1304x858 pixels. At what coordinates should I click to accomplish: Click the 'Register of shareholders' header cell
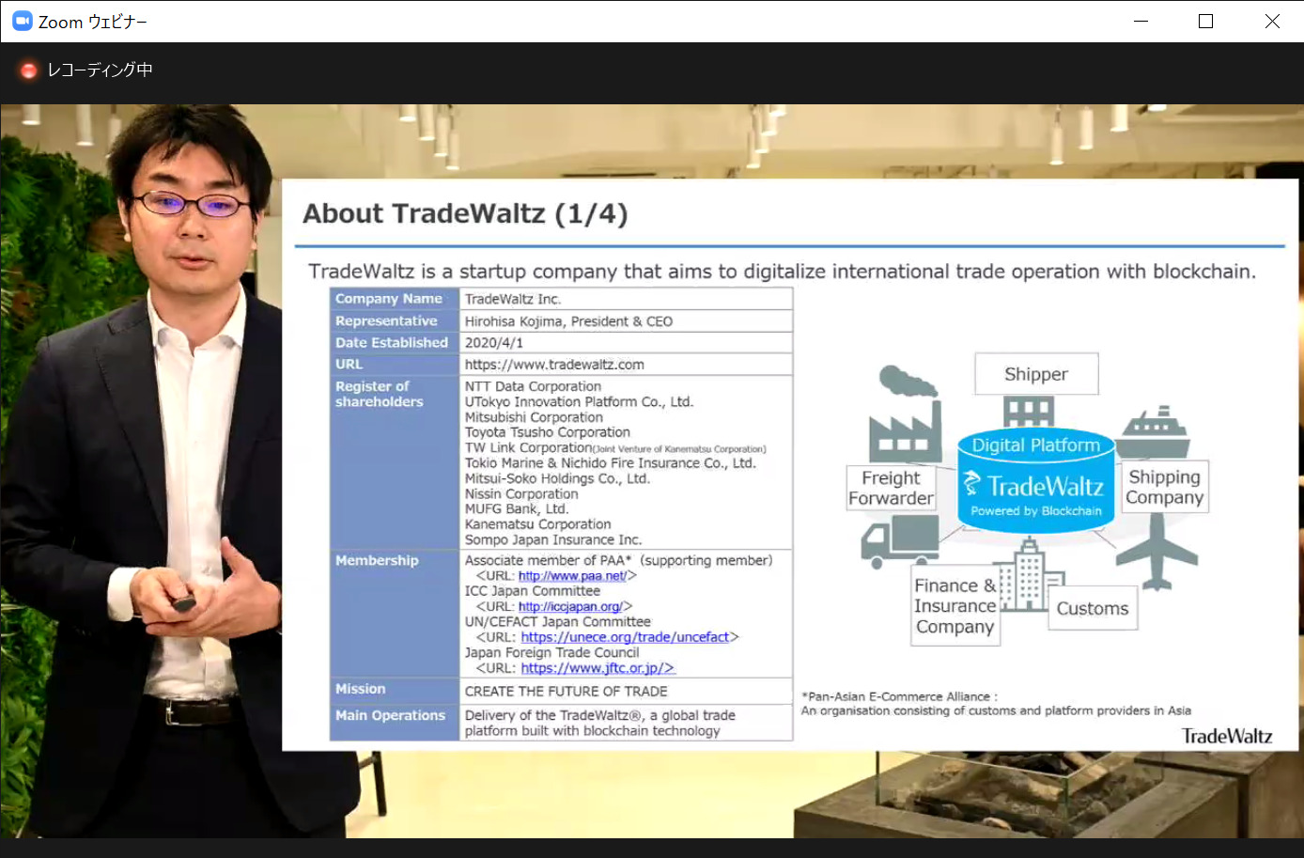(395, 462)
